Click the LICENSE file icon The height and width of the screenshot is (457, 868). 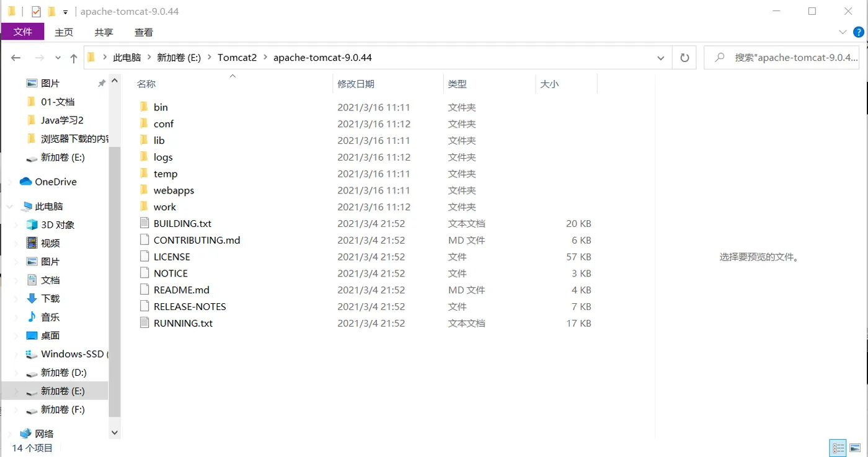[144, 257]
